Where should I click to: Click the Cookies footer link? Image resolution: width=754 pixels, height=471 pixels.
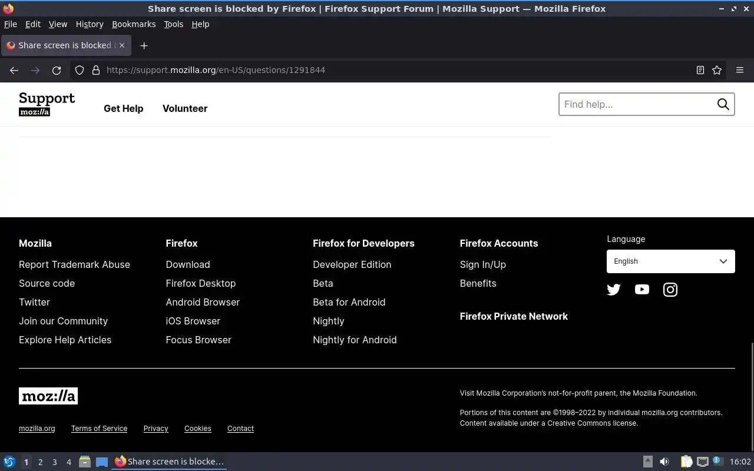198,429
